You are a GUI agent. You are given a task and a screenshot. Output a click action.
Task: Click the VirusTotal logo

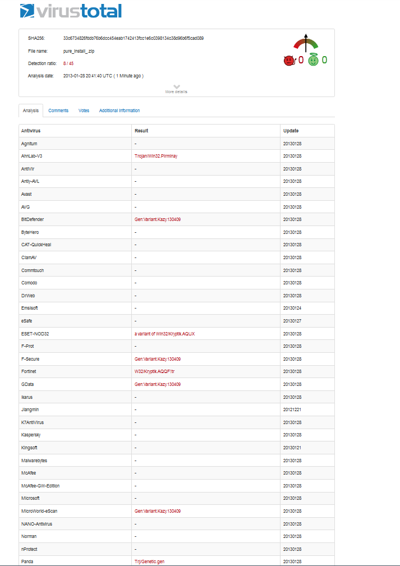pyautogui.click(x=70, y=11)
